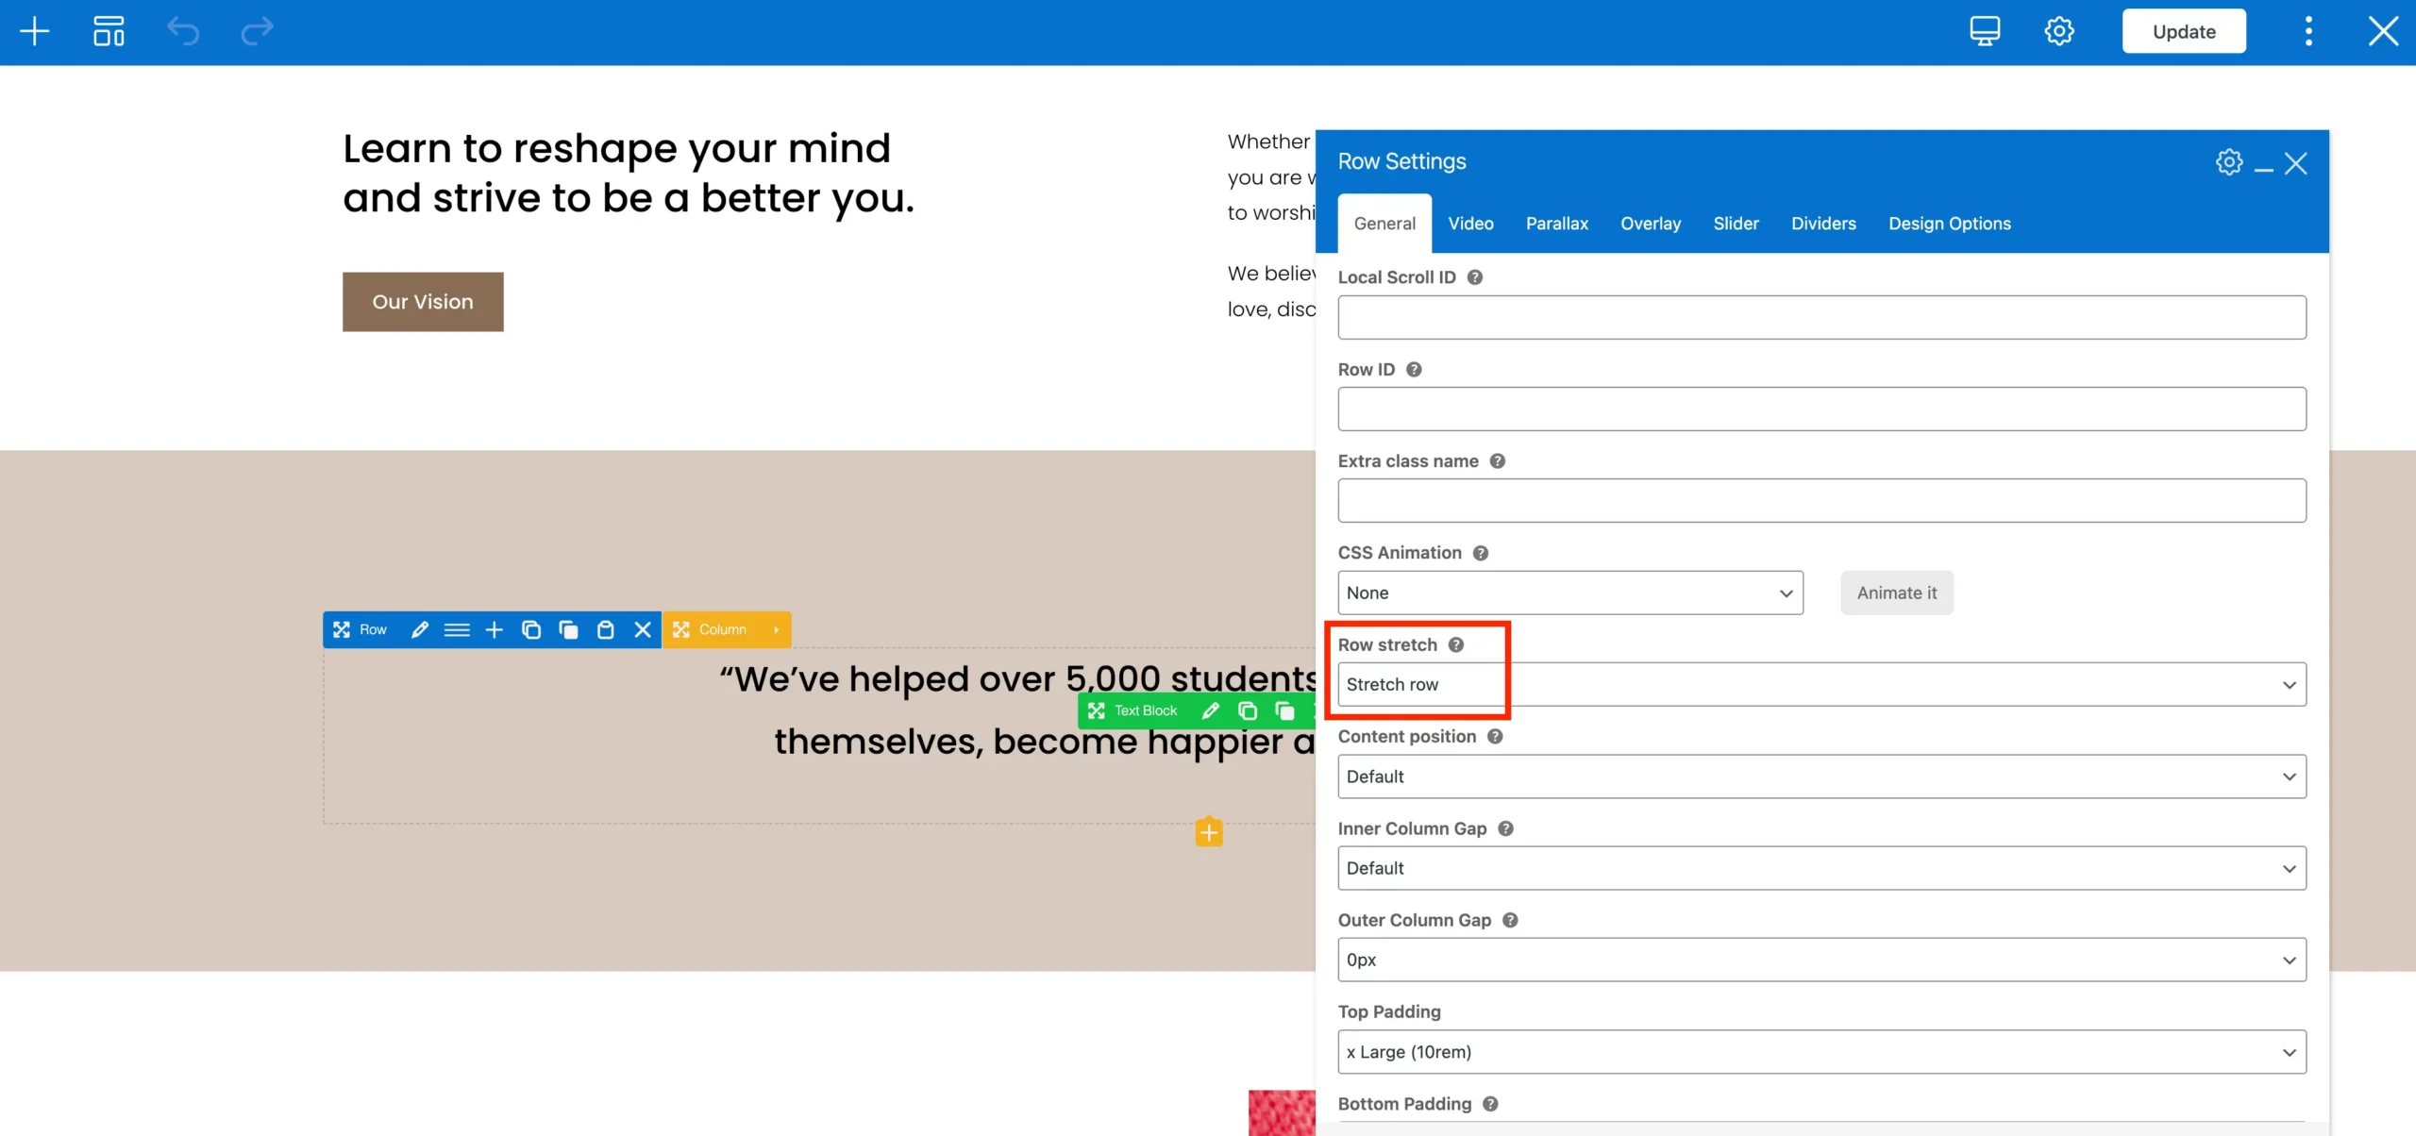Open responsive preview monitor icon
This screenshot has width=2416, height=1136.
(x=1984, y=31)
